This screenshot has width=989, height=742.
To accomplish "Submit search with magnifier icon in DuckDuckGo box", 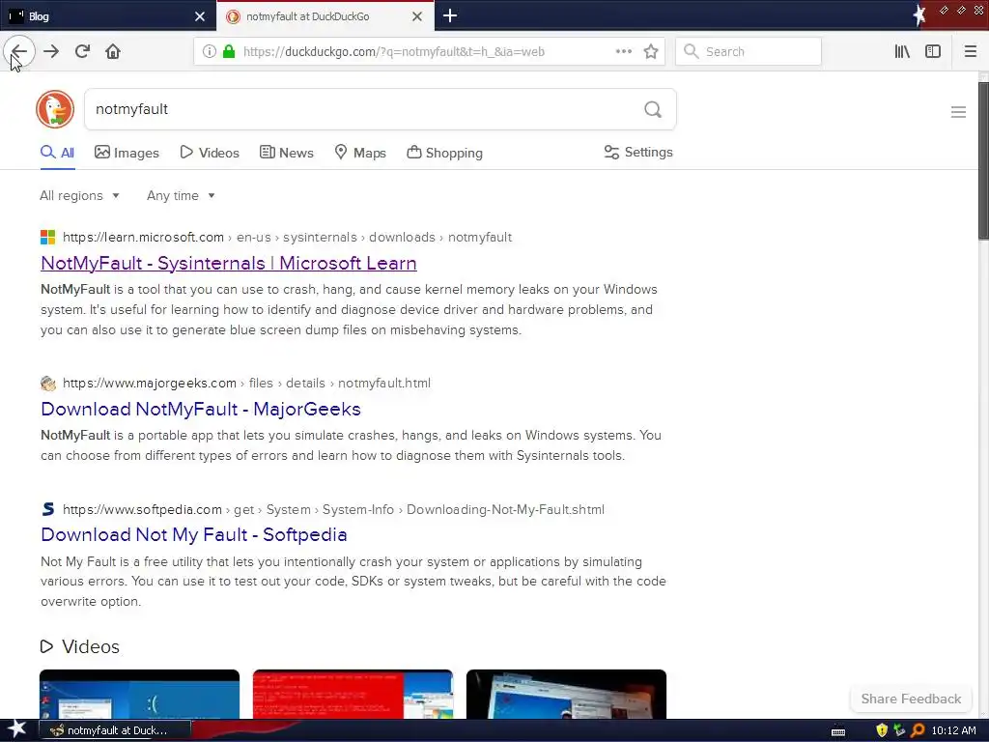I will (653, 110).
